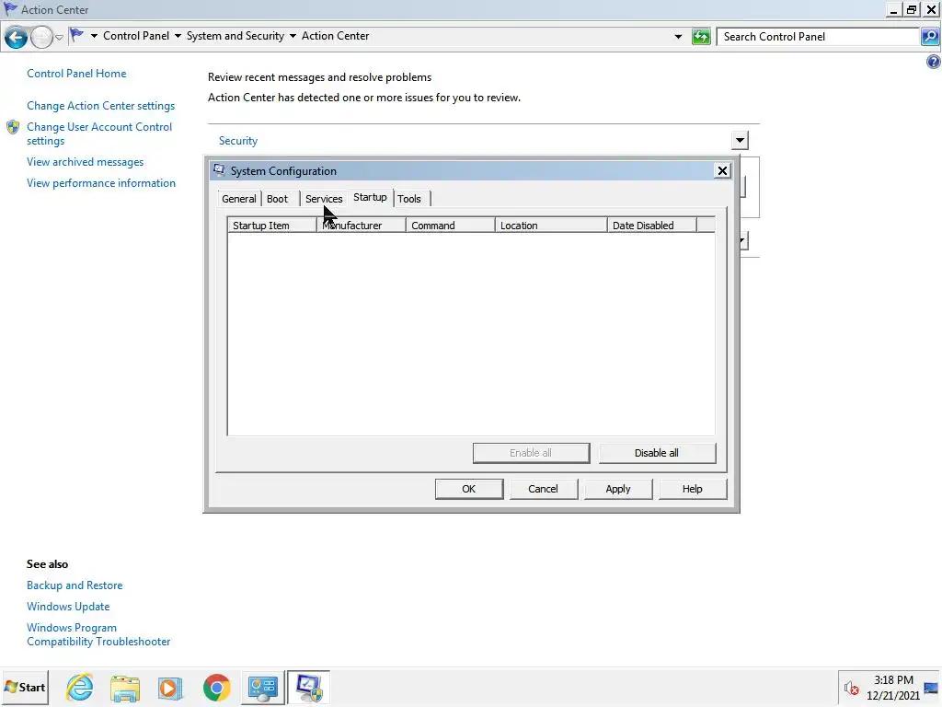Viewport: 942px width, 707px height.
Task: Click the Back navigation arrow
Action: (16, 37)
